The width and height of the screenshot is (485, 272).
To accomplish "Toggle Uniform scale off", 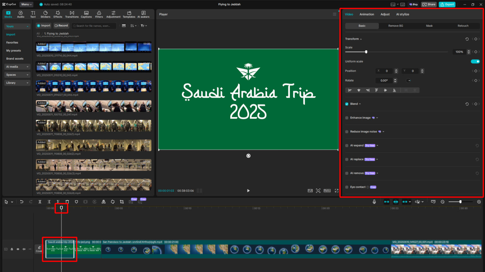I will [x=475, y=61].
